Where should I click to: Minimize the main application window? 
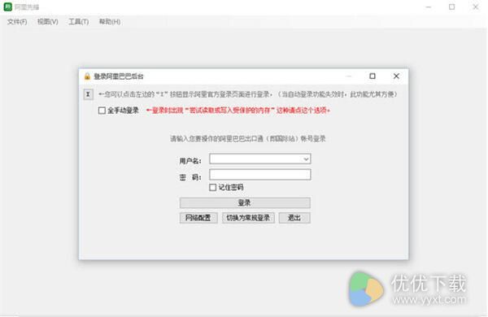point(429,7)
